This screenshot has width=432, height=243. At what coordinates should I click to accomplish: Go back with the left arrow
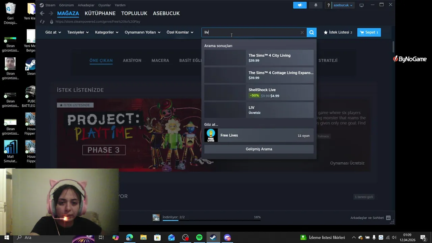42,13
